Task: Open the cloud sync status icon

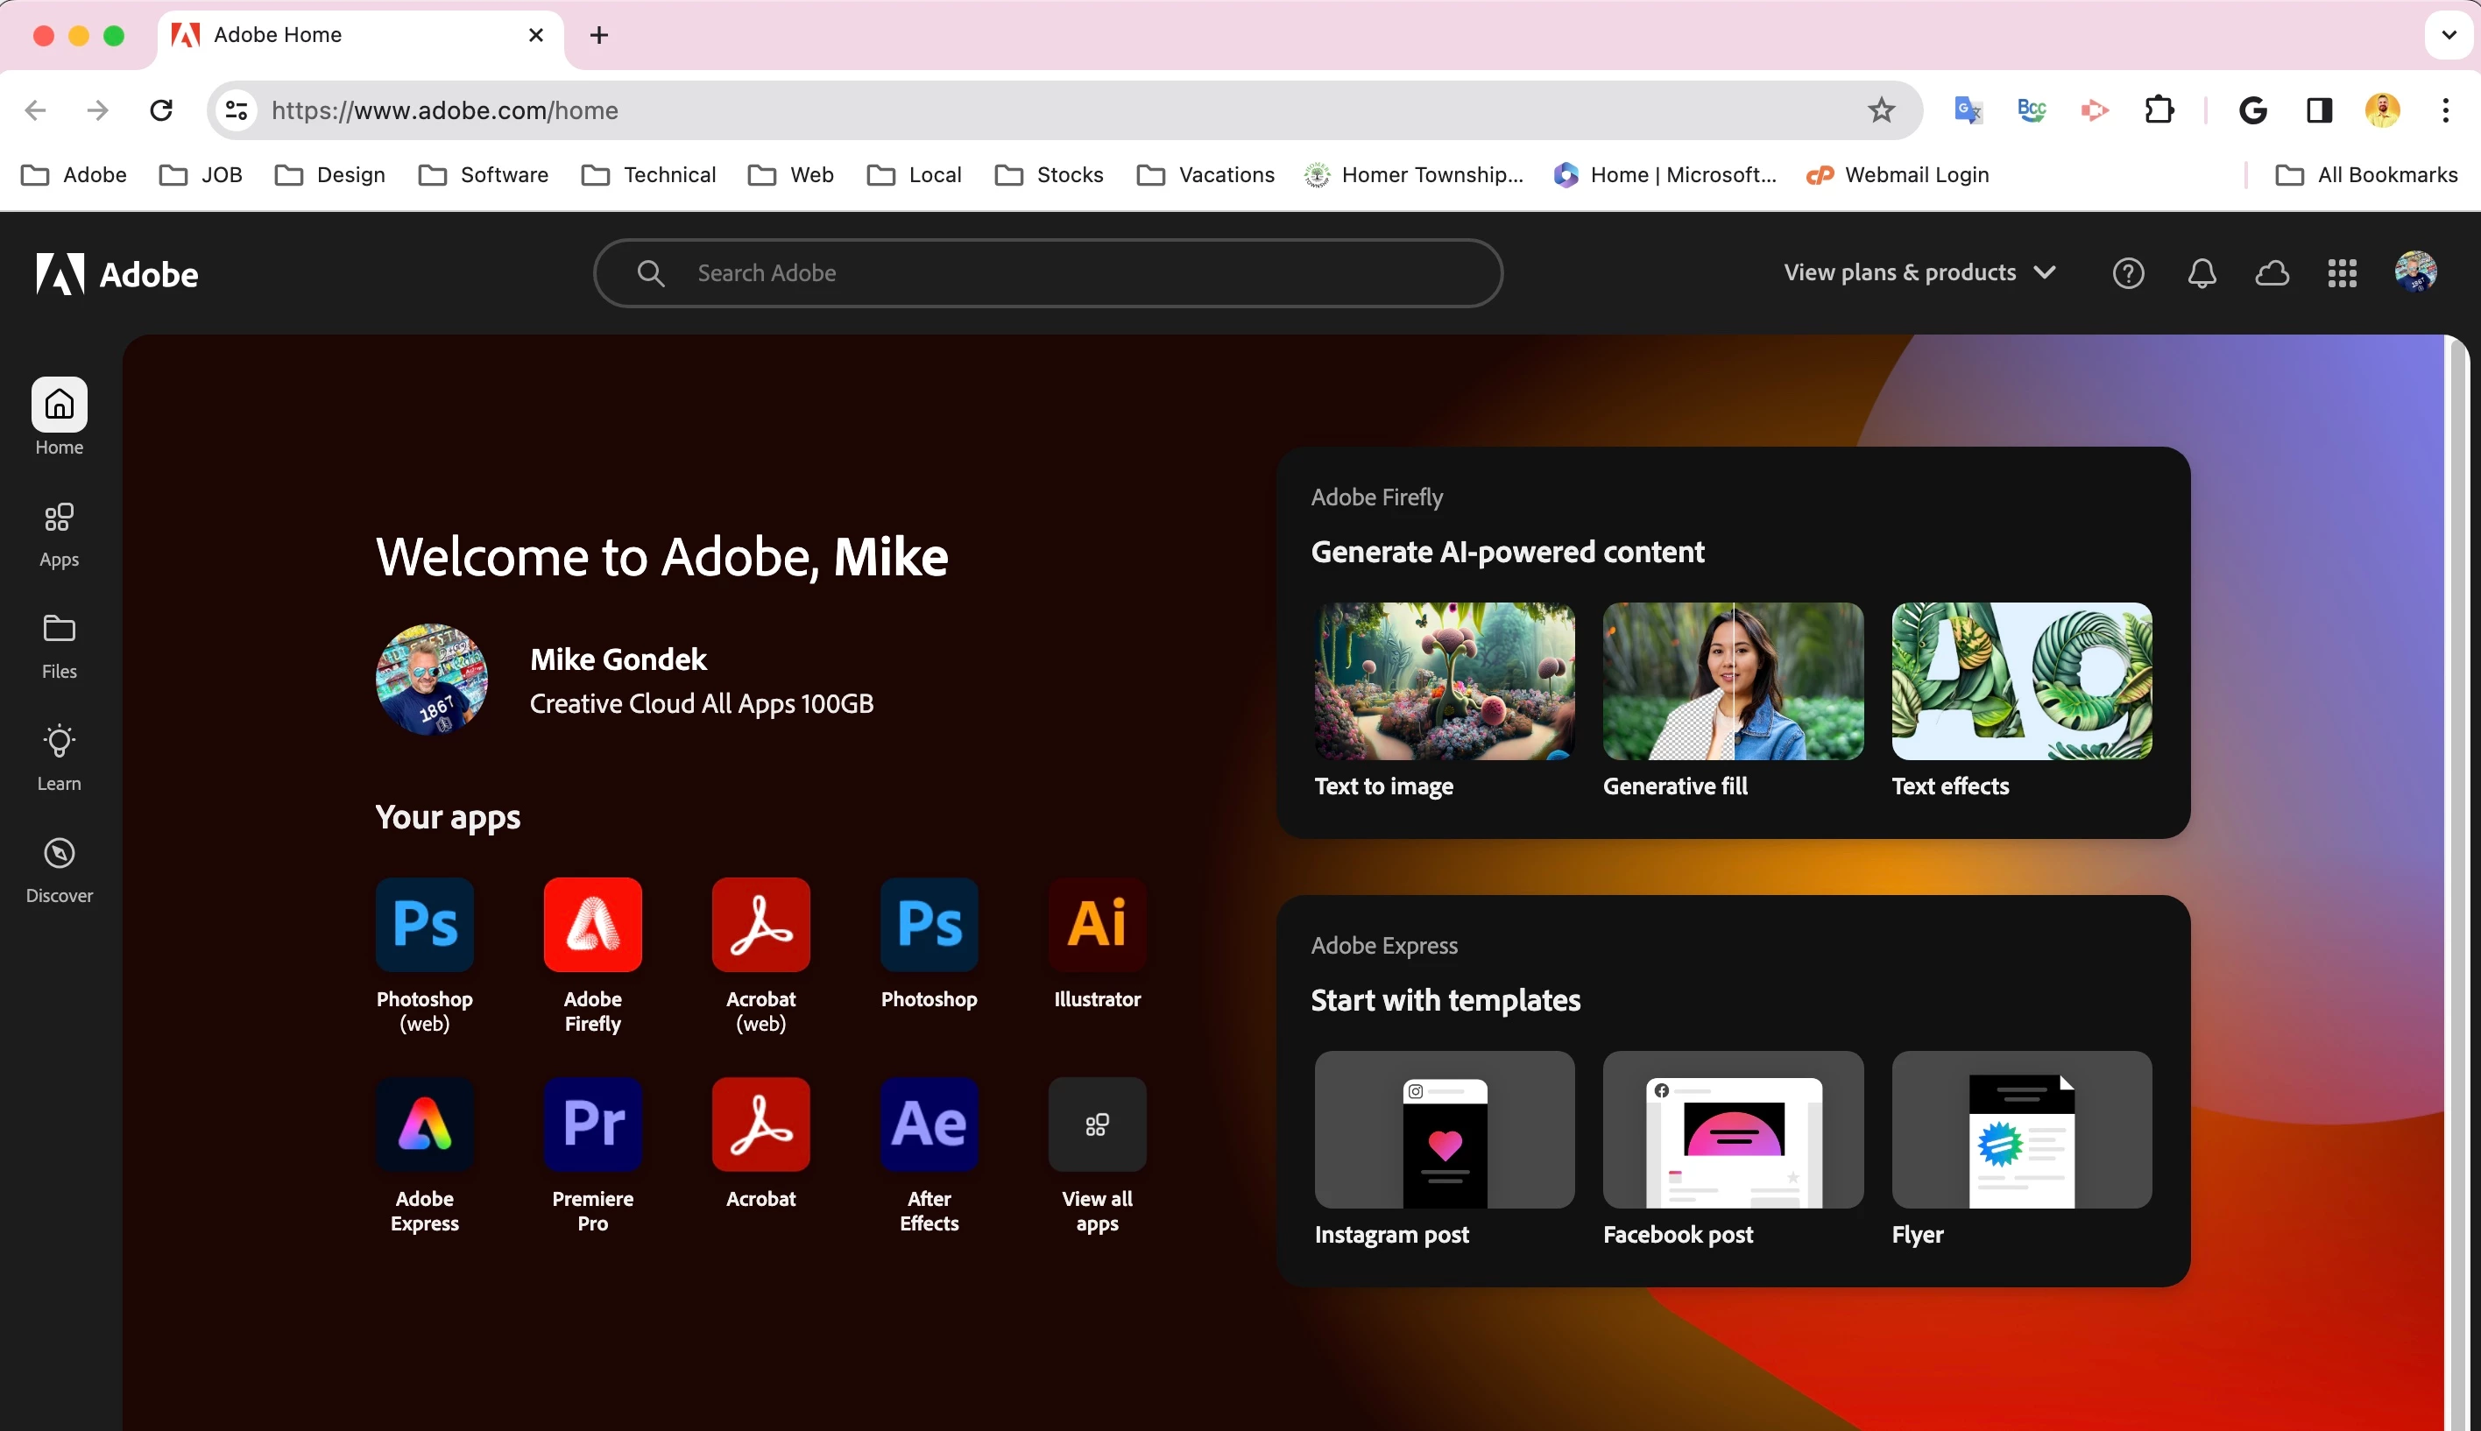Action: coord(2271,273)
